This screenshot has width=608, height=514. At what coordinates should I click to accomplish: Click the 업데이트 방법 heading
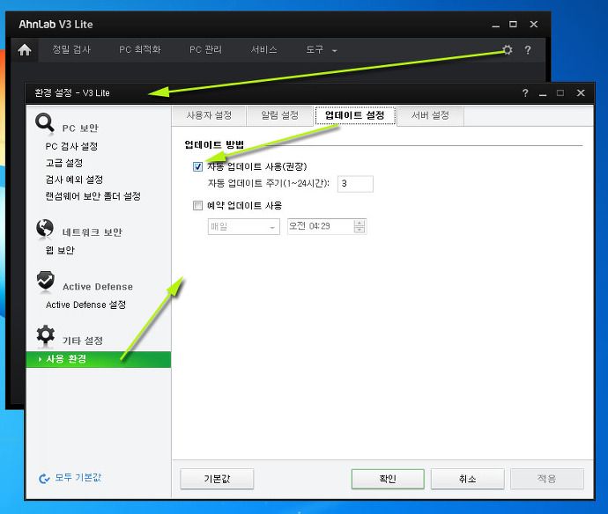(x=214, y=145)
